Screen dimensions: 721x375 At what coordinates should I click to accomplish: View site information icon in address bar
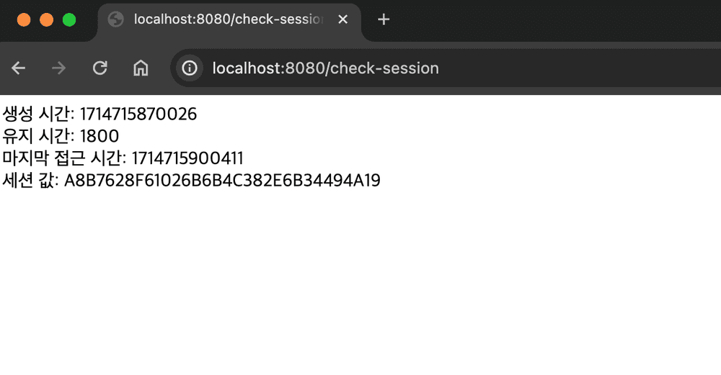[x=190, y=68]
